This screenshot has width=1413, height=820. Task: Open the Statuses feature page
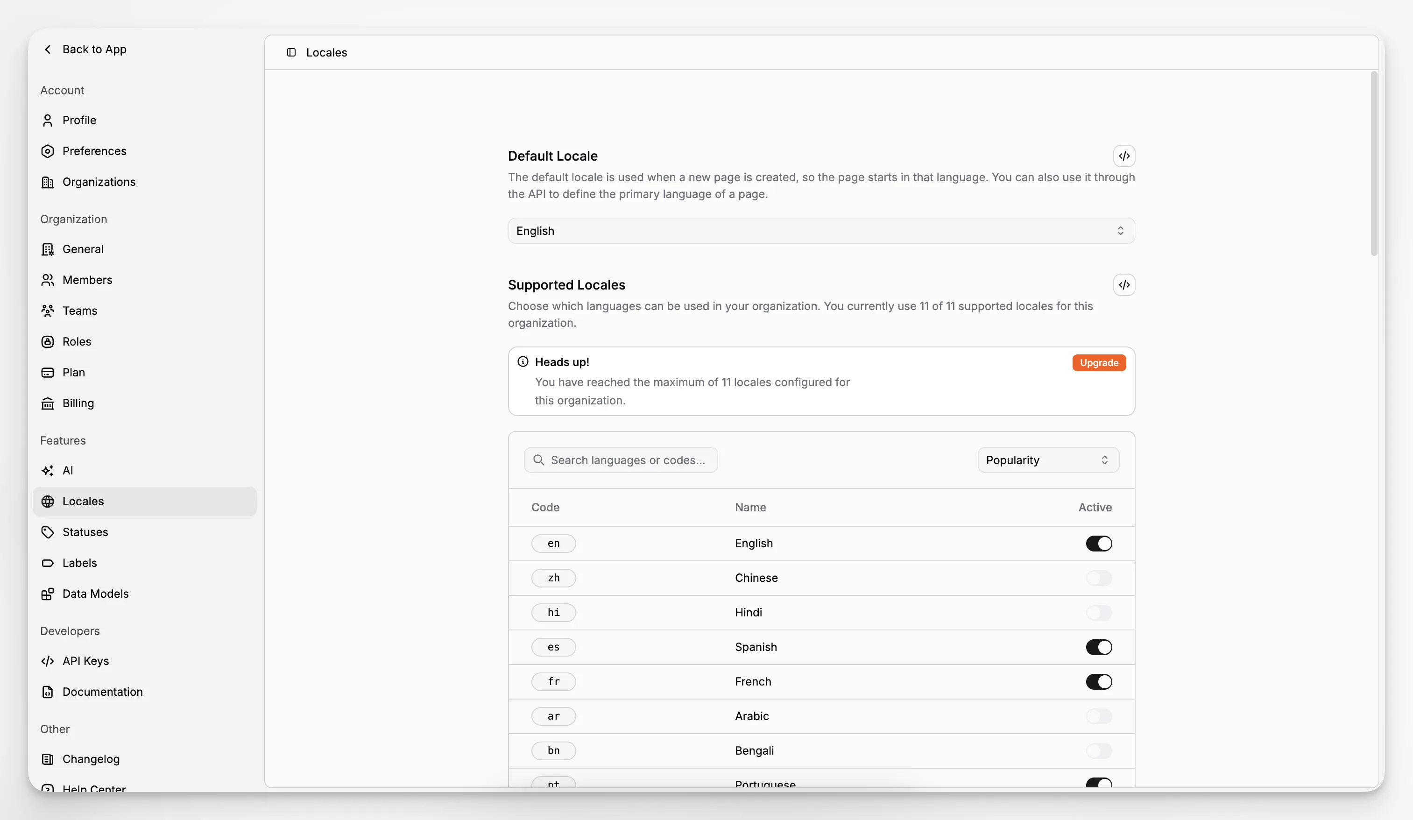tap(145, 533)
